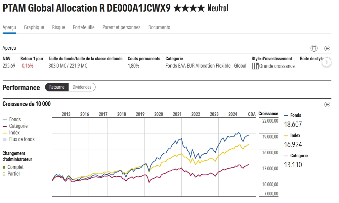Click the Grande croissance style box icon
Screen dimensions: 339x203
(x=255, y=66)
